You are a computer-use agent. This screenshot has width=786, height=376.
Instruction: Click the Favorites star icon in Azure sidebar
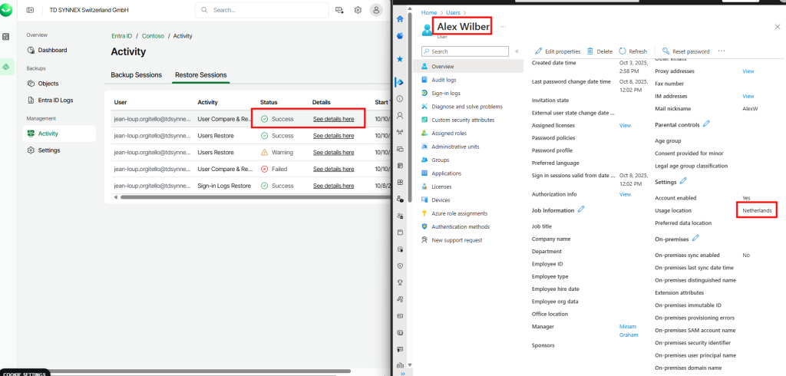point(400,58)
